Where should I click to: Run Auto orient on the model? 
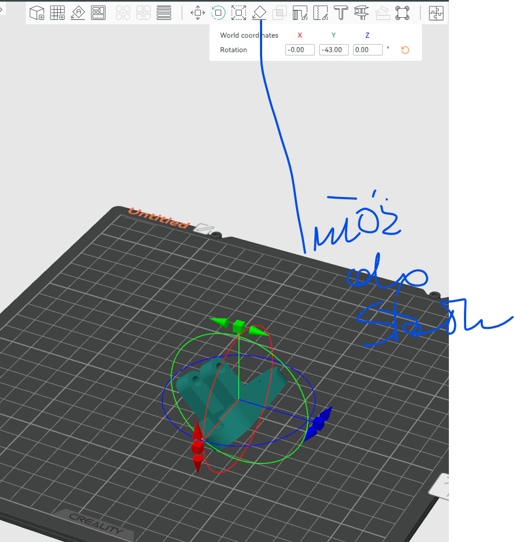tap(78, 13)
